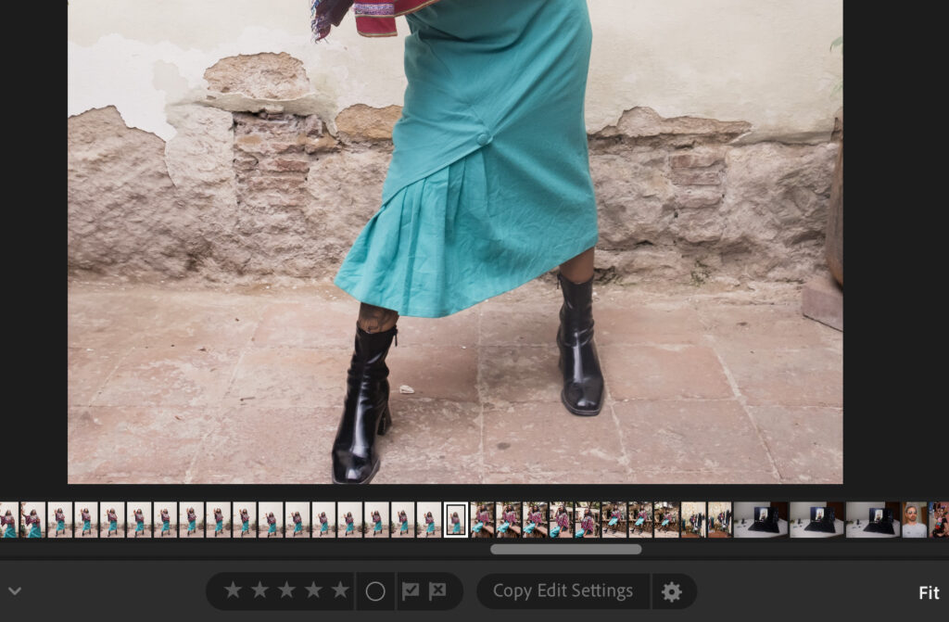Rate photo four stars
The height and width of the screenshot is (622, 949).
click(x=313, y=590)
